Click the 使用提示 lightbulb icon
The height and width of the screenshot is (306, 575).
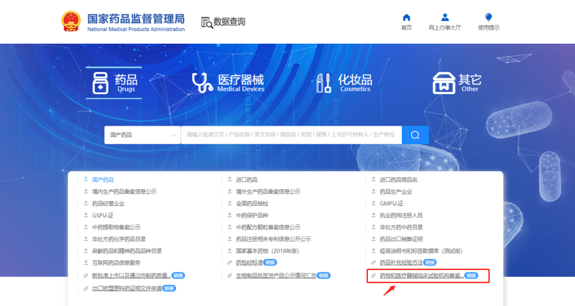pyautogui.click(x=488, y=18)
